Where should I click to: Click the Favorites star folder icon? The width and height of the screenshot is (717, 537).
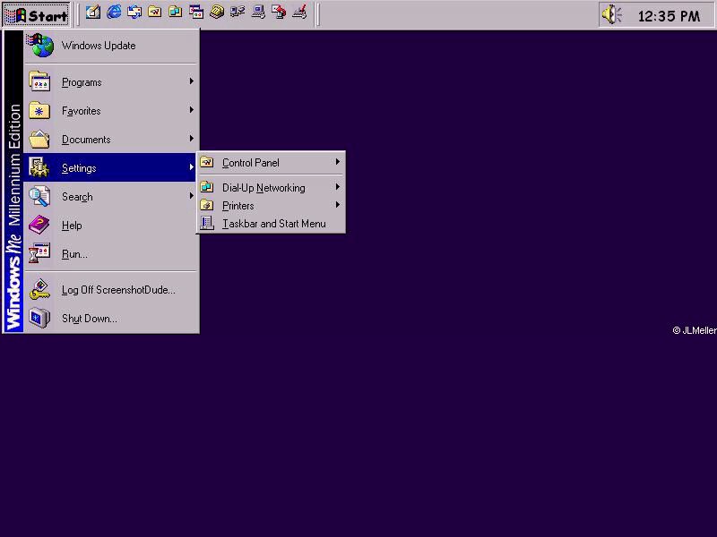39,110
